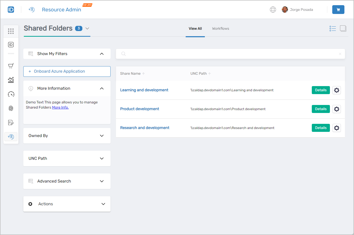Screen dimensions: 354x235
Task: Select the View All tab
Action: 195,28
